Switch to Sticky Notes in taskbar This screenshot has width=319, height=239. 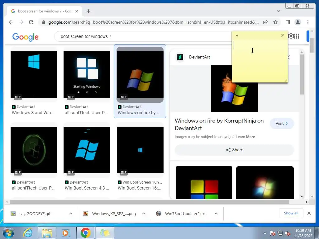(x=105, y=233)
